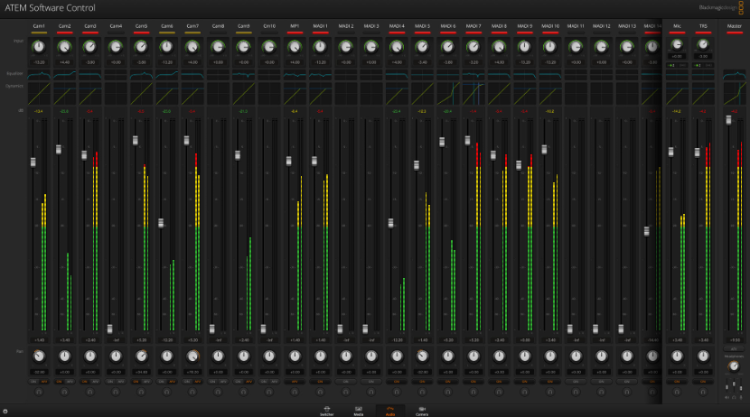Viewport: 750px width, 417px height.
Task: Solo Cam4 using its headphone icon
Action: click(x=116, y=392)
